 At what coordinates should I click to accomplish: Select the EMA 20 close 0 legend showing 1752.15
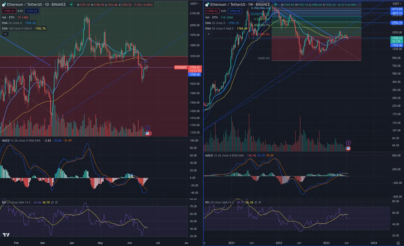pos(222,23)
